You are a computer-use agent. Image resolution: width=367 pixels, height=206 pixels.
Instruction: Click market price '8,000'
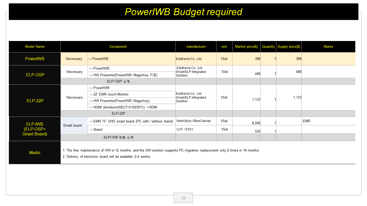(256, 123)
